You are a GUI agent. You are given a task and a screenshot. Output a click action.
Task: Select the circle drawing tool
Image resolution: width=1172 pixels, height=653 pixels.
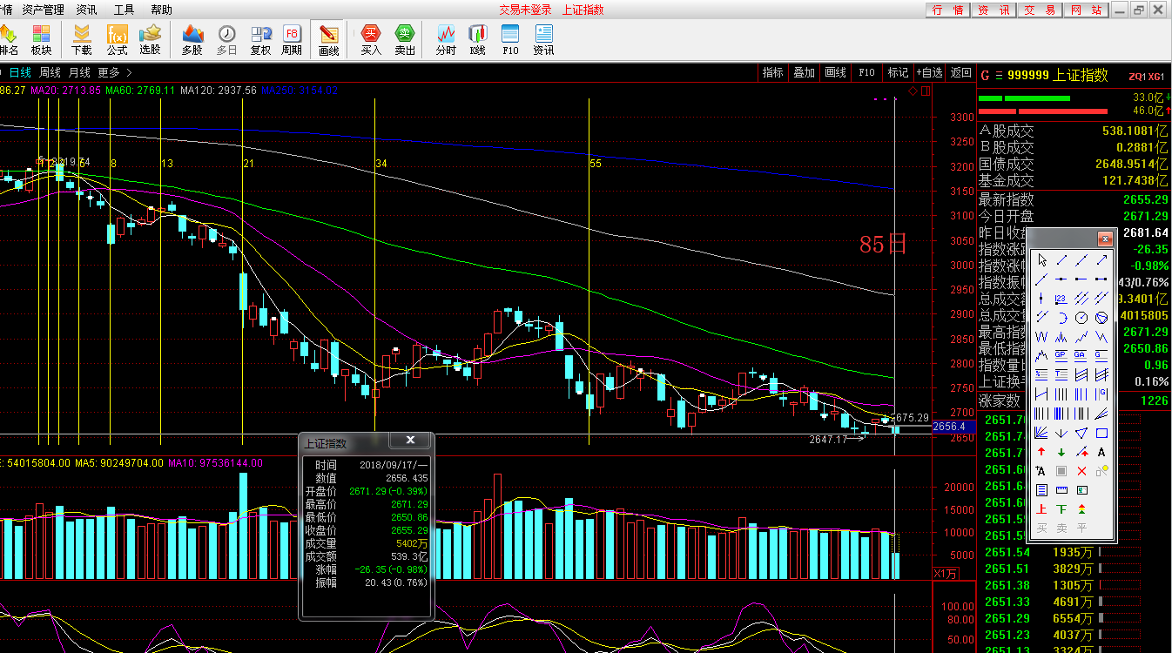coord(1081,318)
